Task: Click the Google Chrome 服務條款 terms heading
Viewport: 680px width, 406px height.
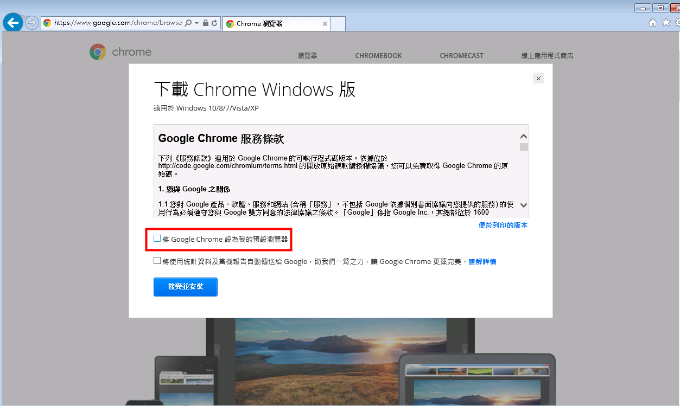Action: (221, 138)
